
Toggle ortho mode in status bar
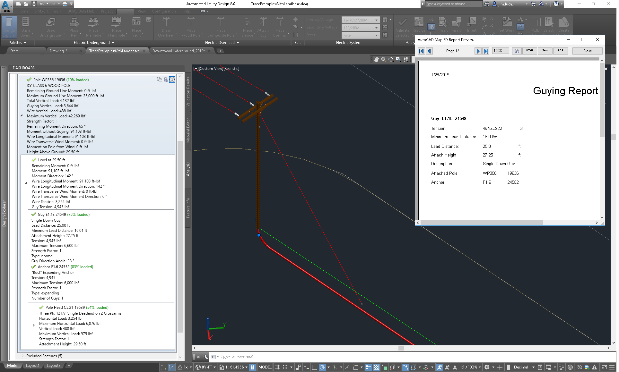tap(314, 367)
